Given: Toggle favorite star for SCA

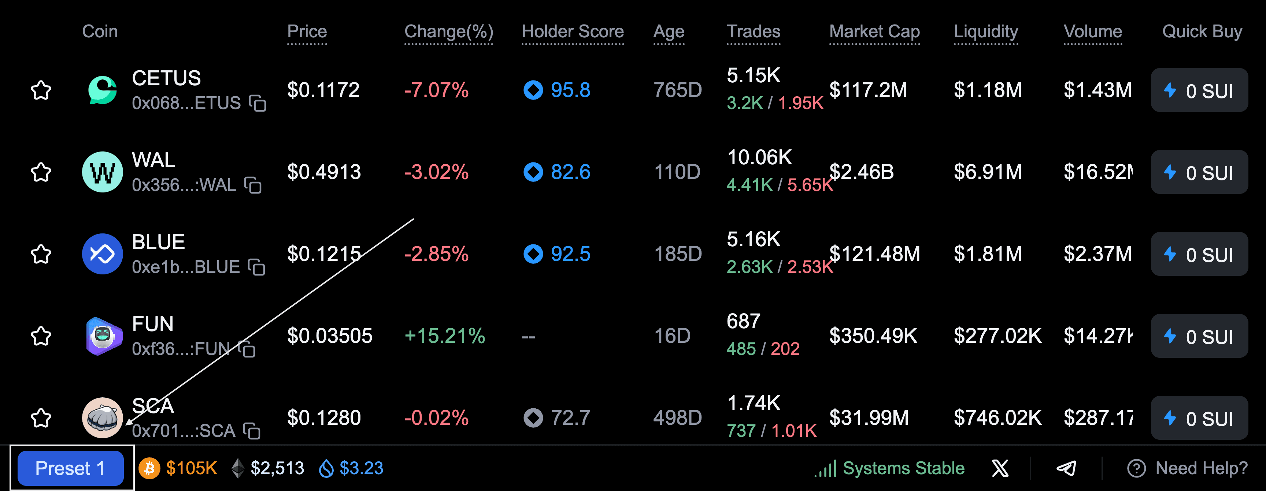Looking at the screenshot, I should point(41,418).
